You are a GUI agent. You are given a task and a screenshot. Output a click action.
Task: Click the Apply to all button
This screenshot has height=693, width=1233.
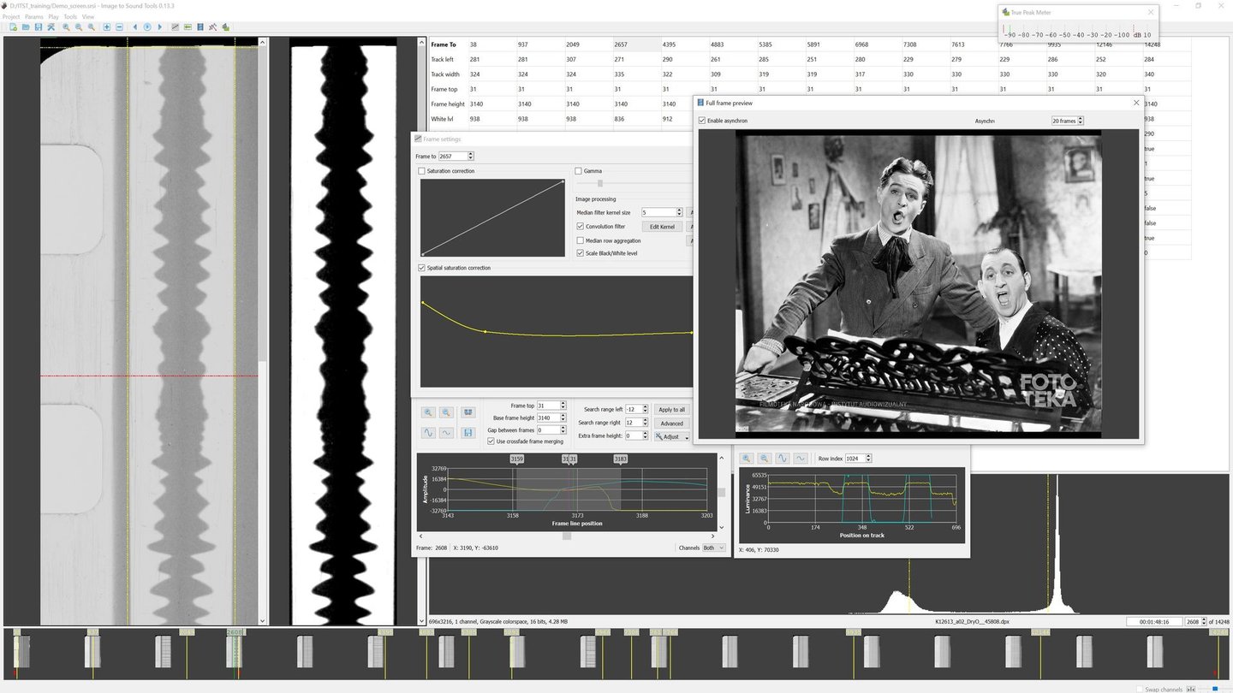pyautogui.click(x=671, y=410)
